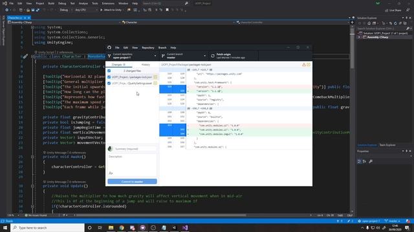
Task: Uncheck the packages-lock.json file checkbox
Action: [x=109, y=77]
